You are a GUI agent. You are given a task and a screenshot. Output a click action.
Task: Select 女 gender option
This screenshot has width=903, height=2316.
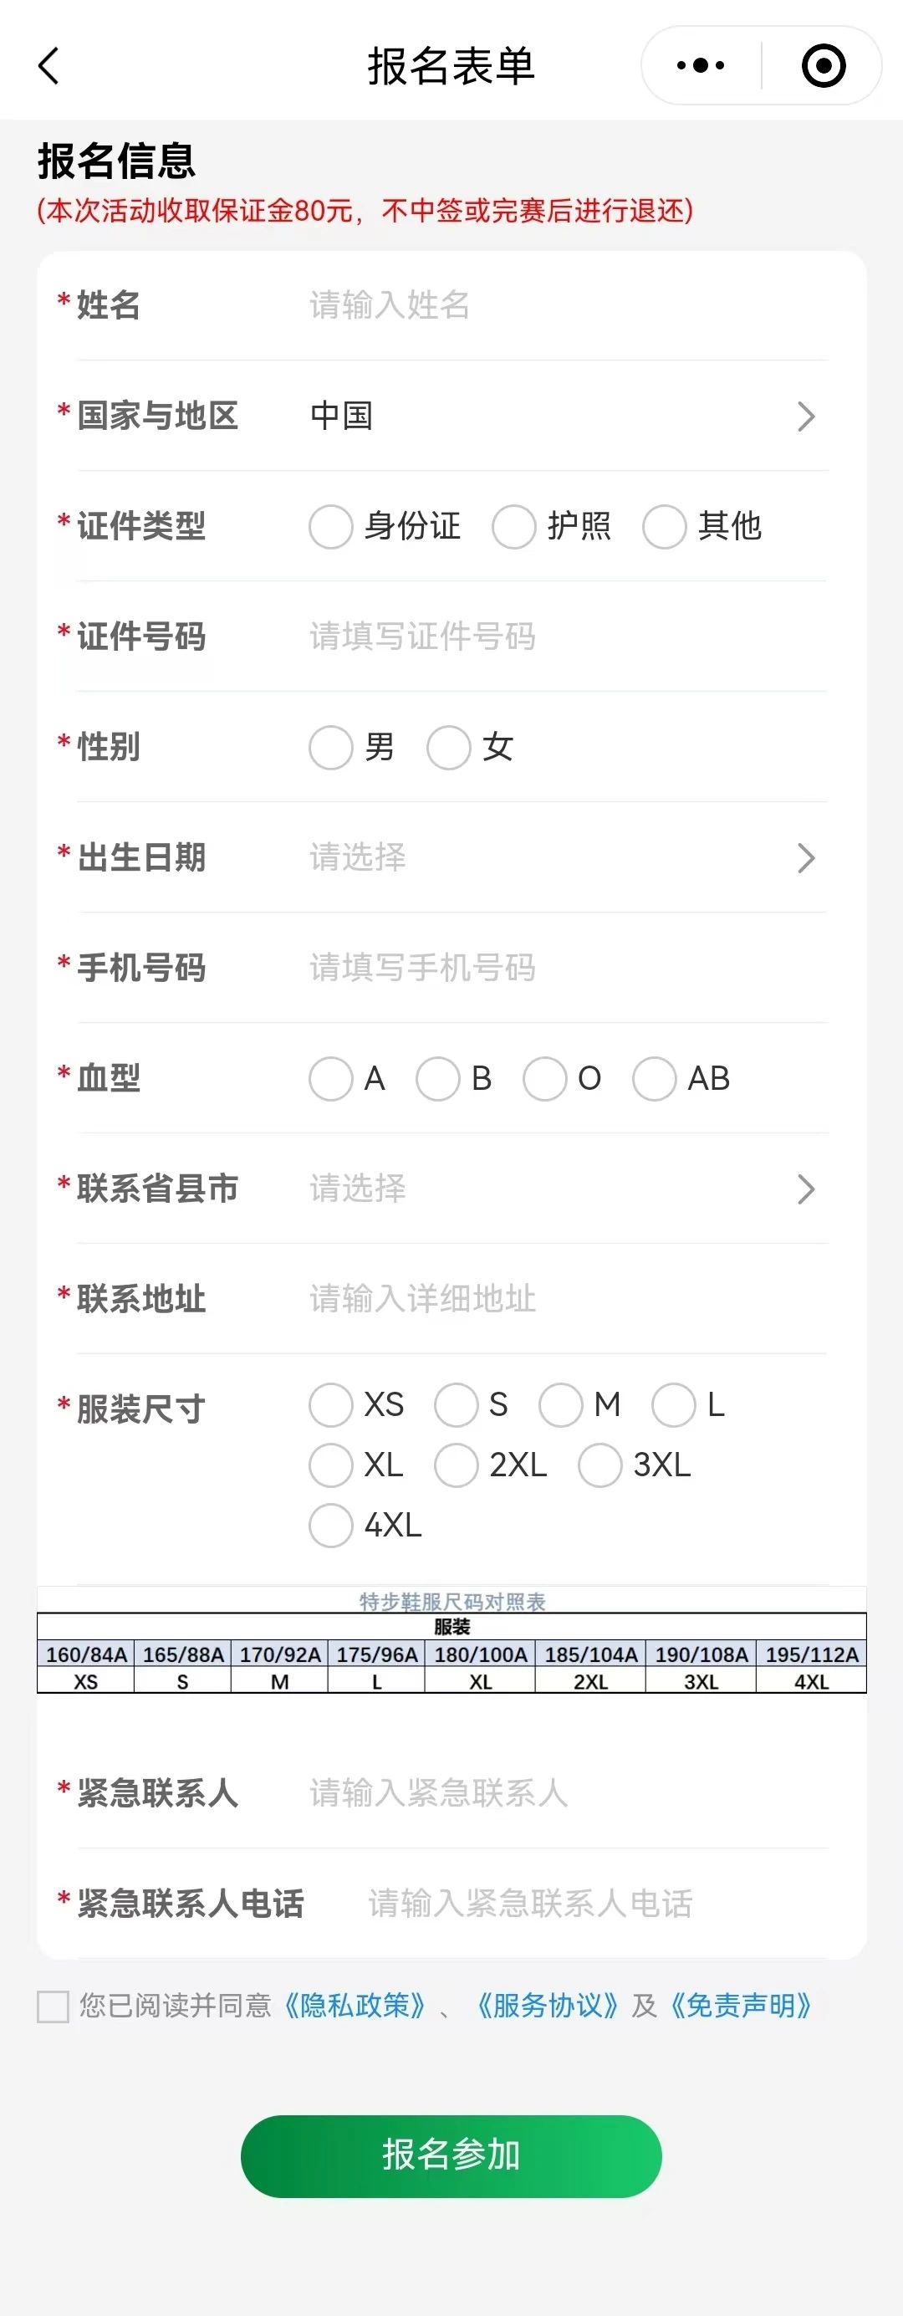448,748
